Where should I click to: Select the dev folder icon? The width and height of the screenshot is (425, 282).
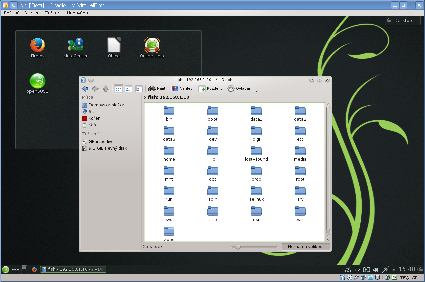pyautogui.click(x=213, y=131)
